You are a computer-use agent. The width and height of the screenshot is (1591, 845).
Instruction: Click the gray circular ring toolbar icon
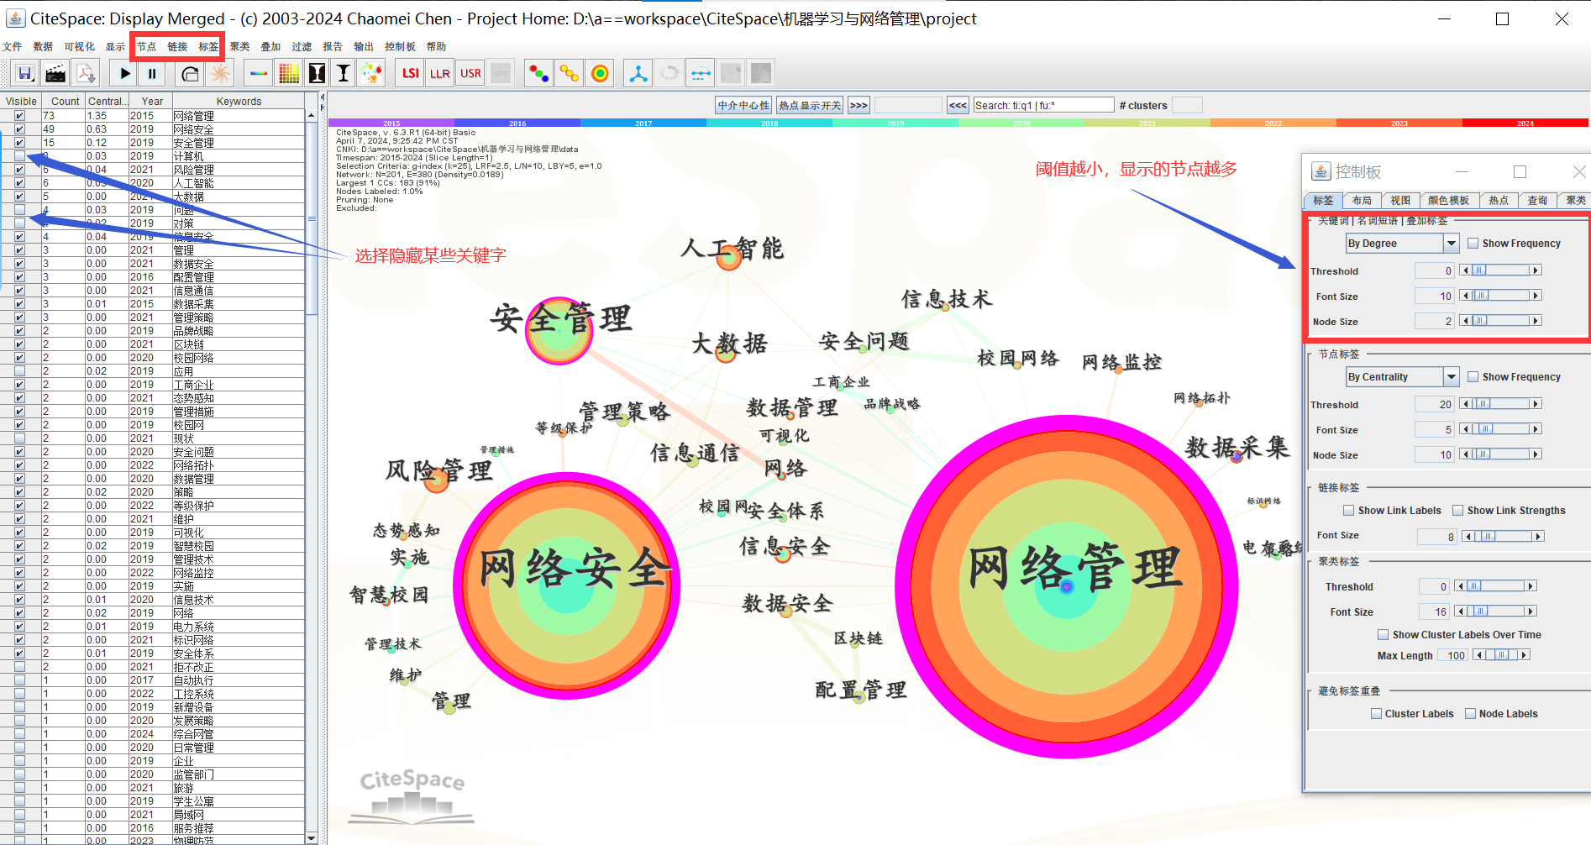(669, 74)
